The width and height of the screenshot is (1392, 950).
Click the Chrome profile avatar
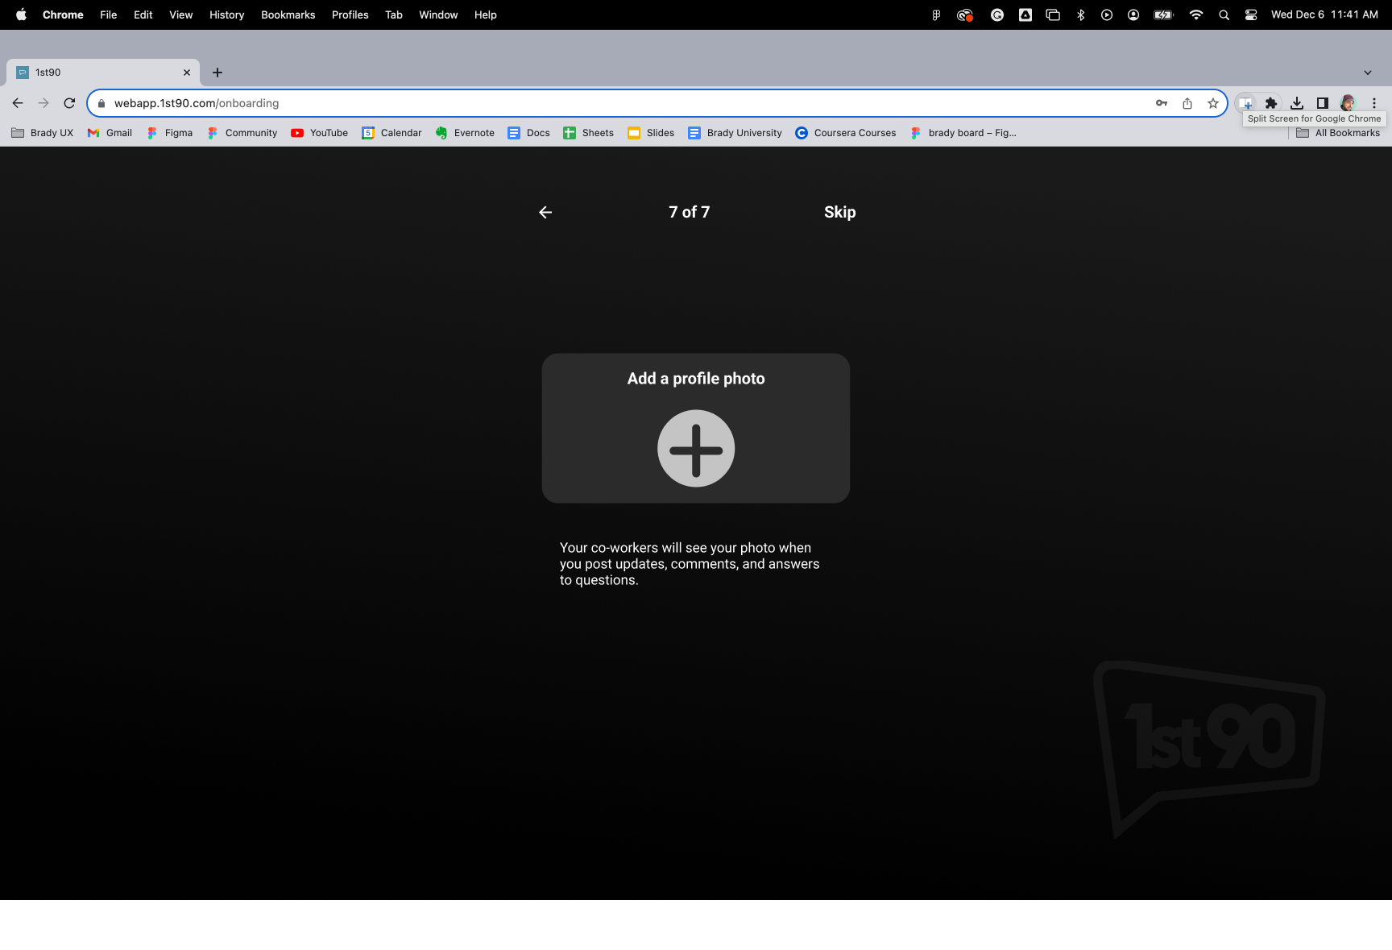(x=1348, y=103)
